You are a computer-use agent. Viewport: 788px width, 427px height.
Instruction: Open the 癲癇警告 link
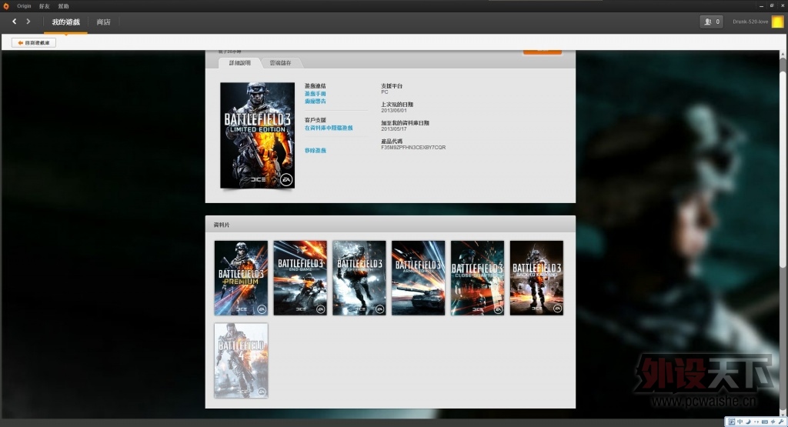pyautogui.click(x=315, y=102)
